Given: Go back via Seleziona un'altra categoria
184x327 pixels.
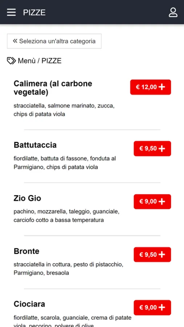Looking at the screenshot, I should [x=54, y=41].
